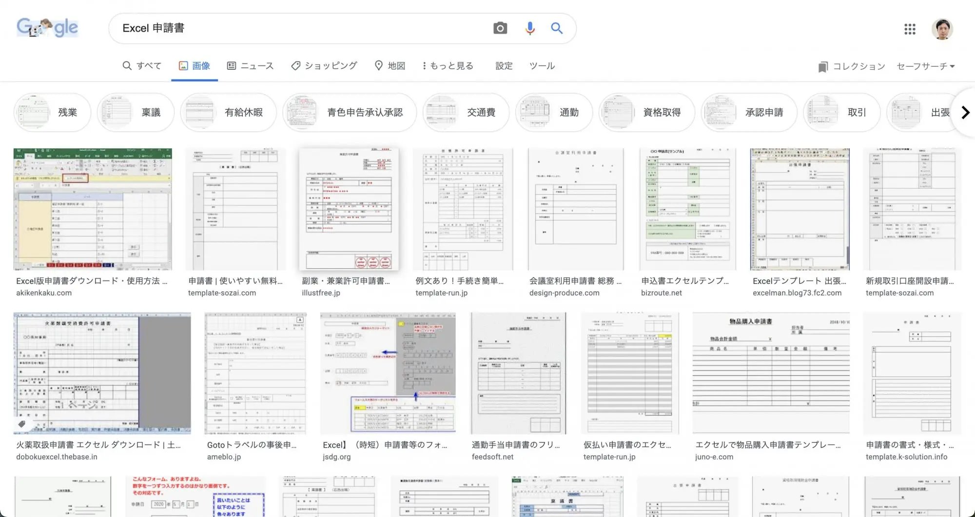Open bottom-row image with red こんなフォーム text
This screenshot has width=975, height=517.
(x=195, y=497)
